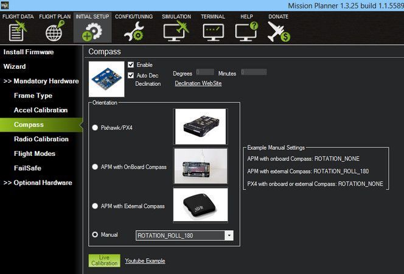Go to Frame Type setup
404x274 pixels.
[x=33, y=96]
